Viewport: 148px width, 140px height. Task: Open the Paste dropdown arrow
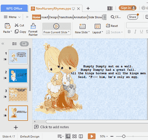click(11, 31)
